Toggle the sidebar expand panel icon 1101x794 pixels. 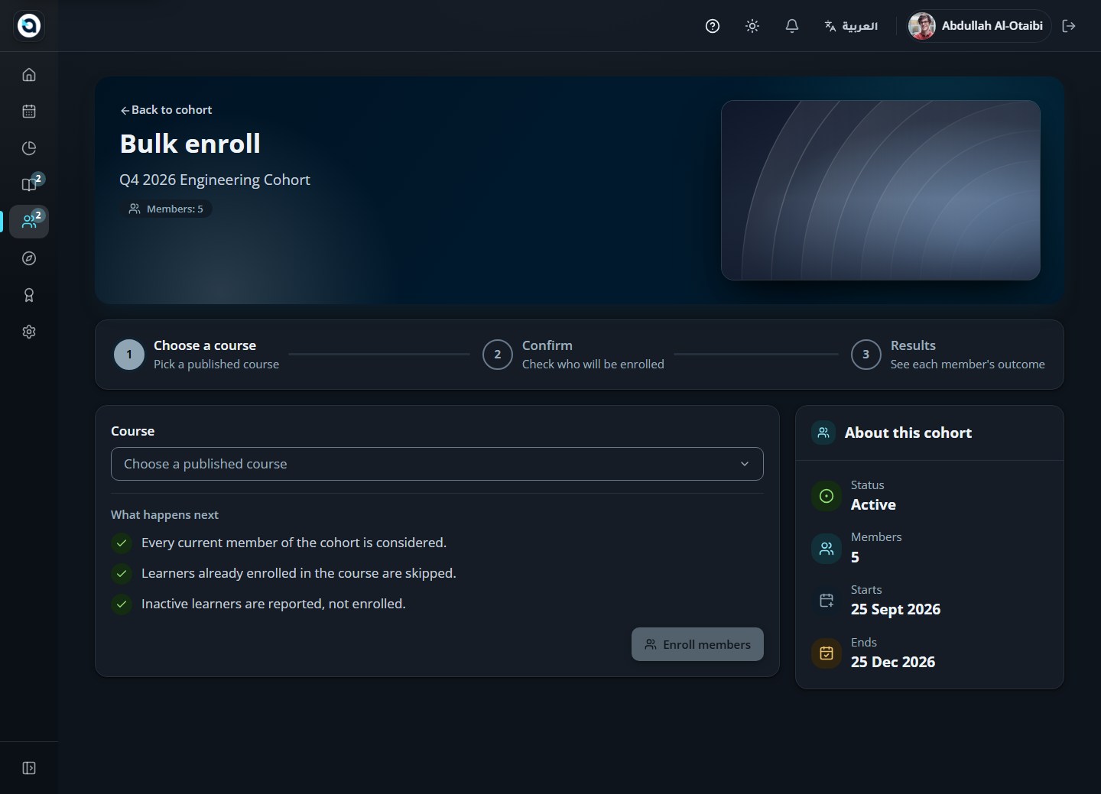point(29,768)
